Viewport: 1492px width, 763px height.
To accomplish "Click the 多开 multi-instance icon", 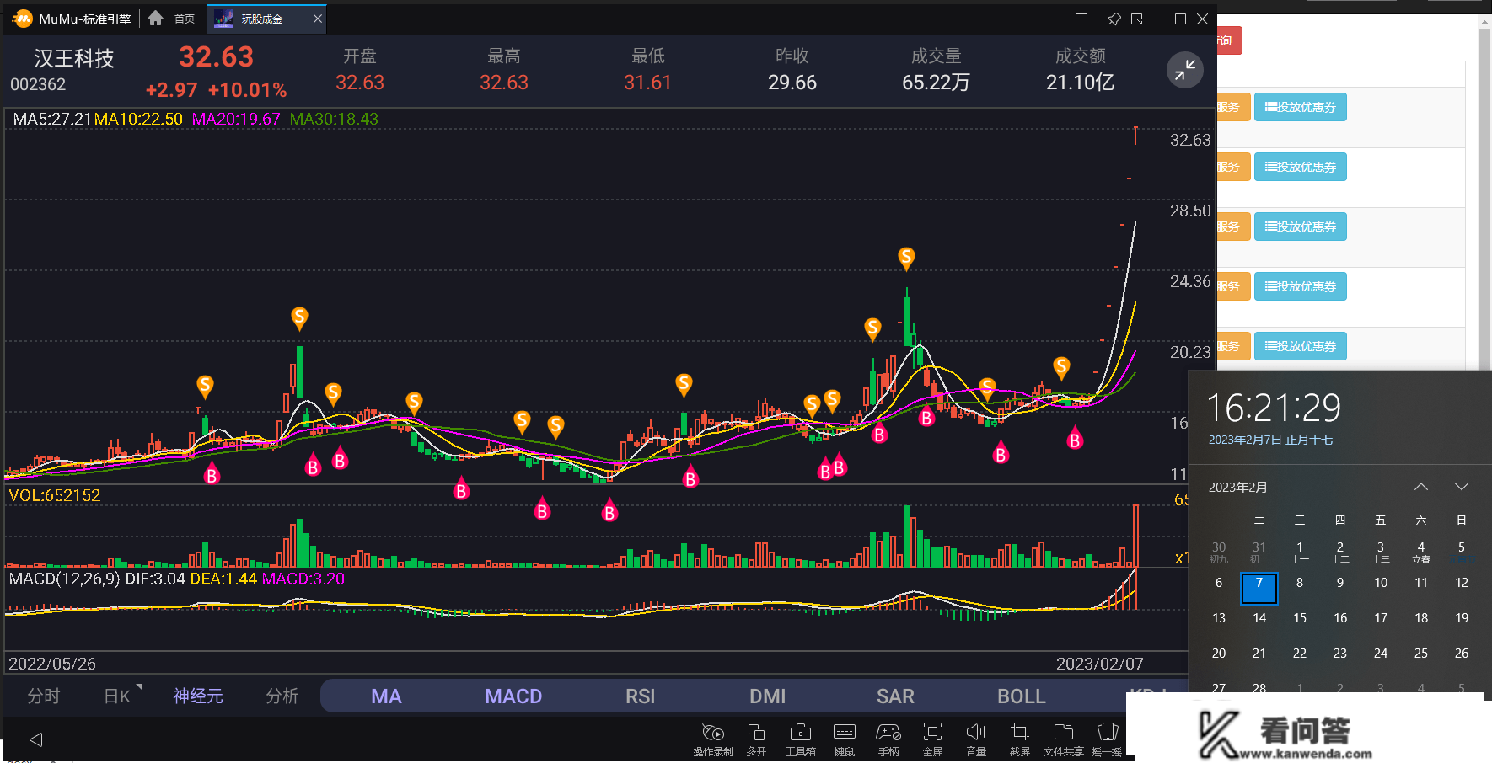I will pyautogui.click(x=756, y=739).
